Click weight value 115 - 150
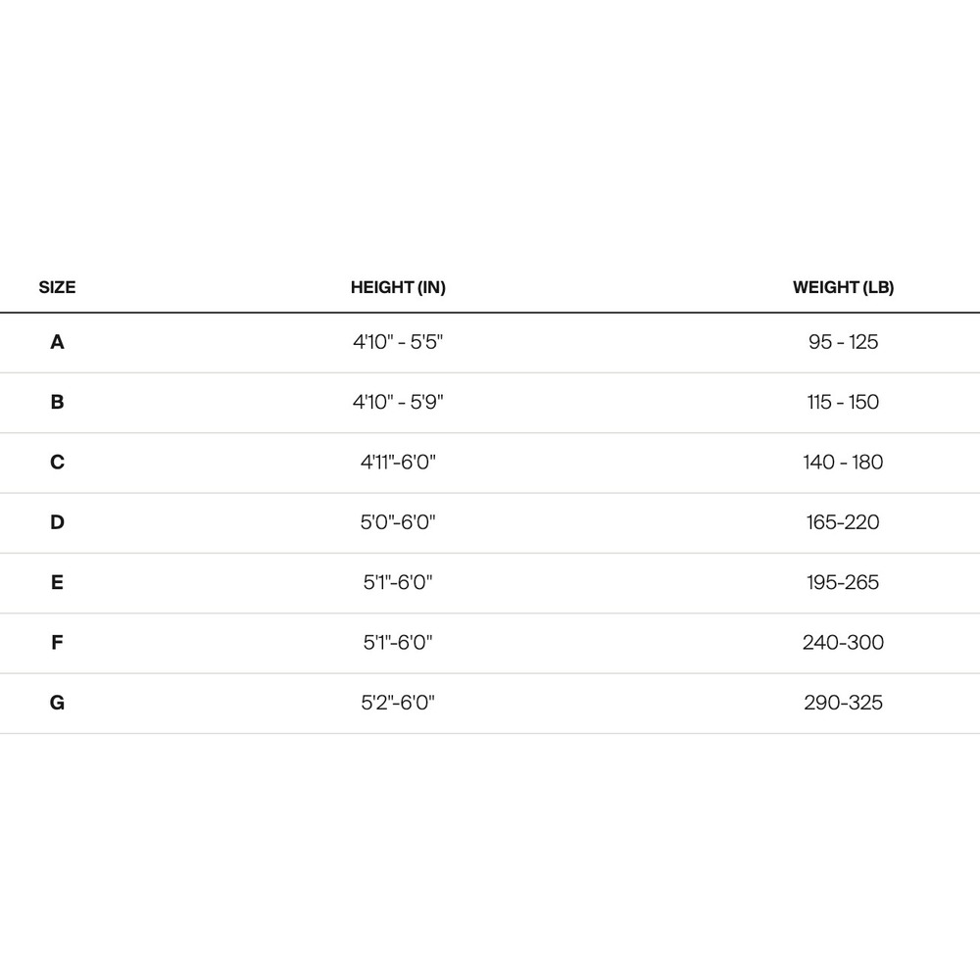The width and height of the screenshot is (980, 980). (843, 402)
